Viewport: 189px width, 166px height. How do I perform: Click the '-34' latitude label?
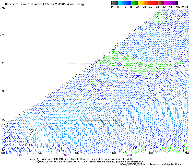point(2,63)
